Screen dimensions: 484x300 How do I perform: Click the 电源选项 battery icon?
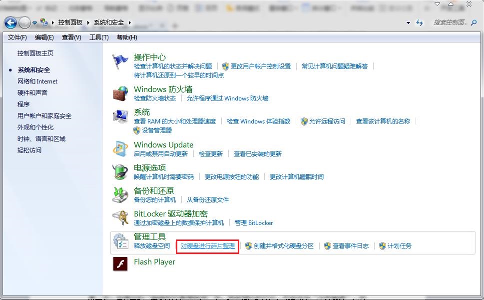[x=120, y=172]
